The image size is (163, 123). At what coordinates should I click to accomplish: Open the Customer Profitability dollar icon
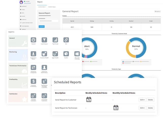33,81
